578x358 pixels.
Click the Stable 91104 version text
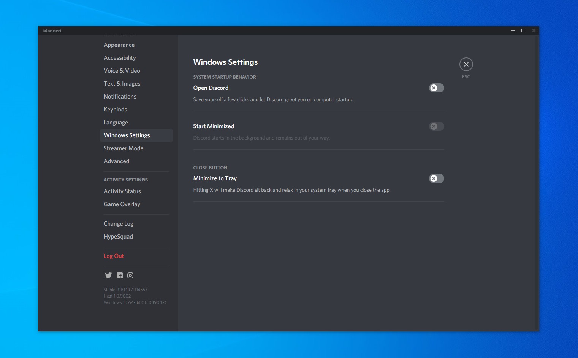coord(125,290)
